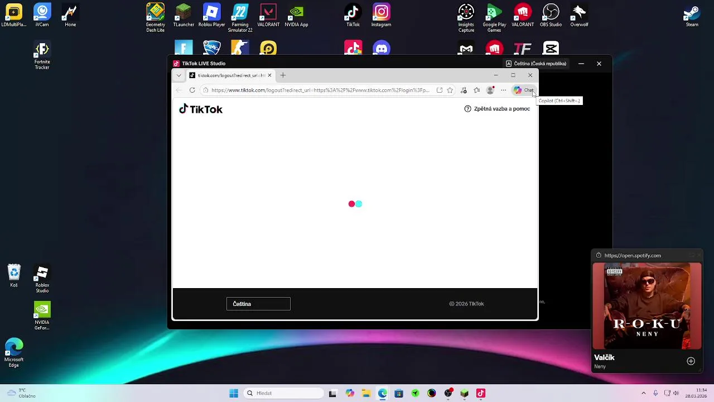
Task: Open NVIDIA GeForce desktop shortcut
Action: (42, 316)
